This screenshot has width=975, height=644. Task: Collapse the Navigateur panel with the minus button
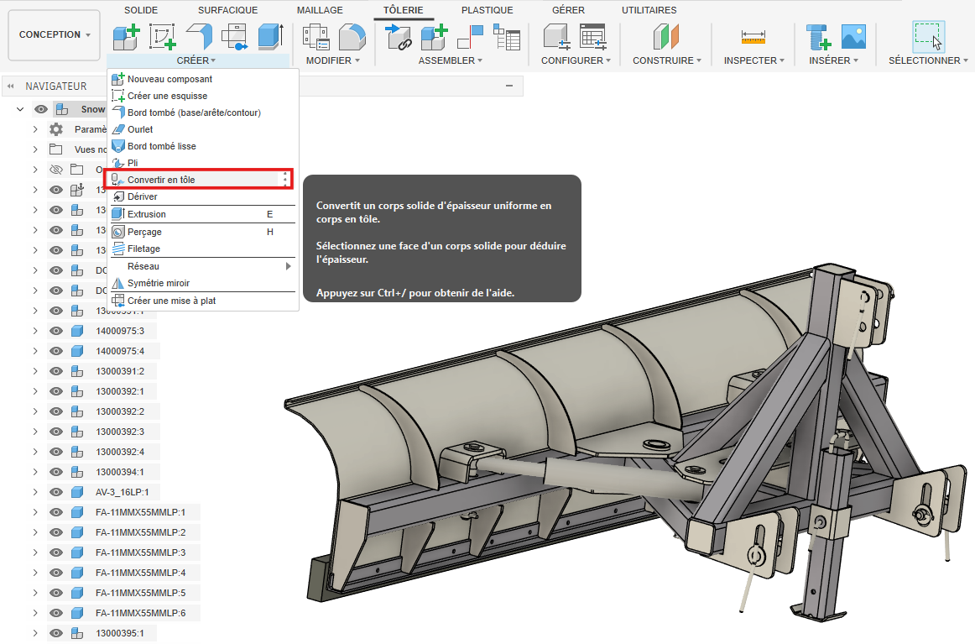[x=508, y=86]
